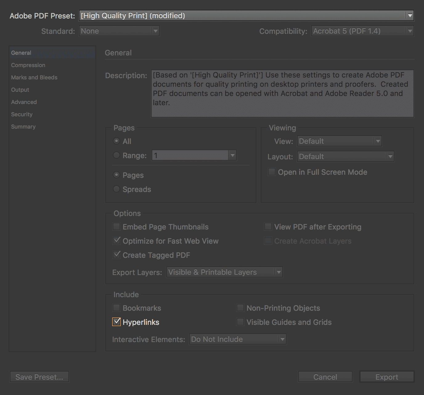The image size is (424, 395).
Task: Enable Open in Full Screen Mode
Action: tap(271, 172)
